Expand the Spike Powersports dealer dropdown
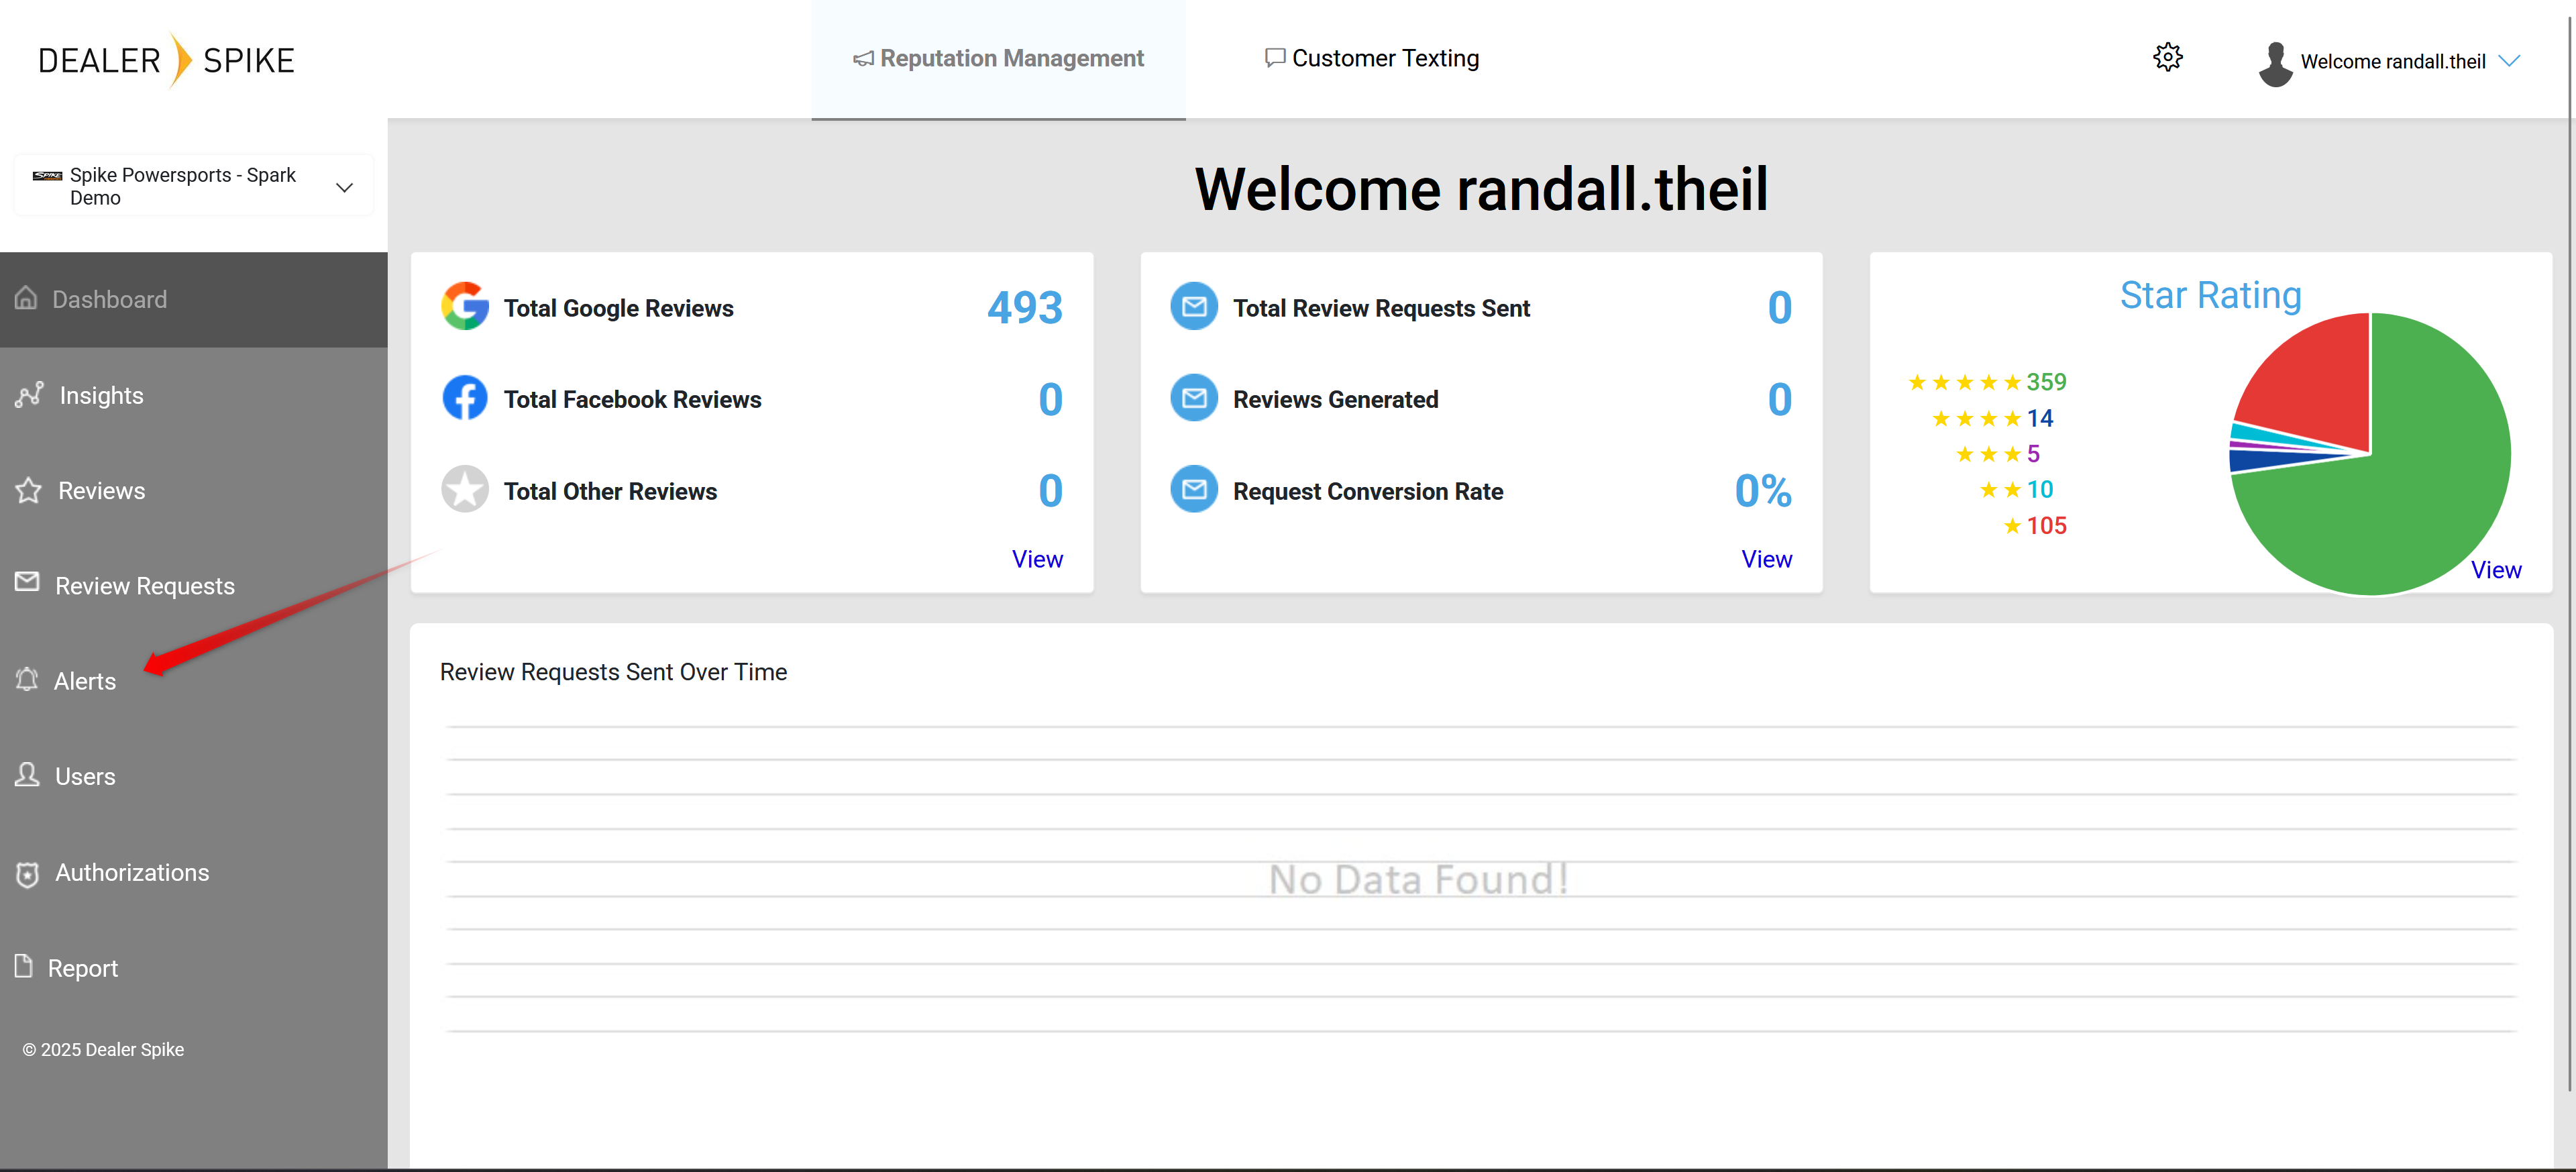This screenshot has height=1172, width=2576. tap(344, 187)
